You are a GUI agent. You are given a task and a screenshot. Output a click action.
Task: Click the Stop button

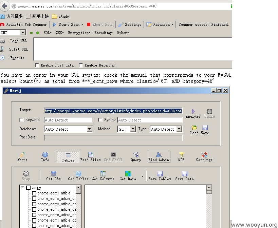[26, 176]
